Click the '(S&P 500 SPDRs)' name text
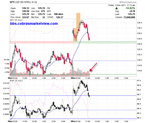The height and width of the screenshot is (123, 145). pyautogui.click(x=23, y=2)
